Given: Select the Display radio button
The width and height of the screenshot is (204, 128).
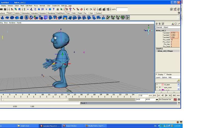Looking at the screenshot, I should click(157, 74).
